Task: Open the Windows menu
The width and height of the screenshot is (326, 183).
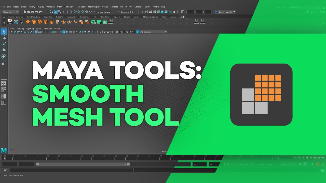Action: [50, 7]
